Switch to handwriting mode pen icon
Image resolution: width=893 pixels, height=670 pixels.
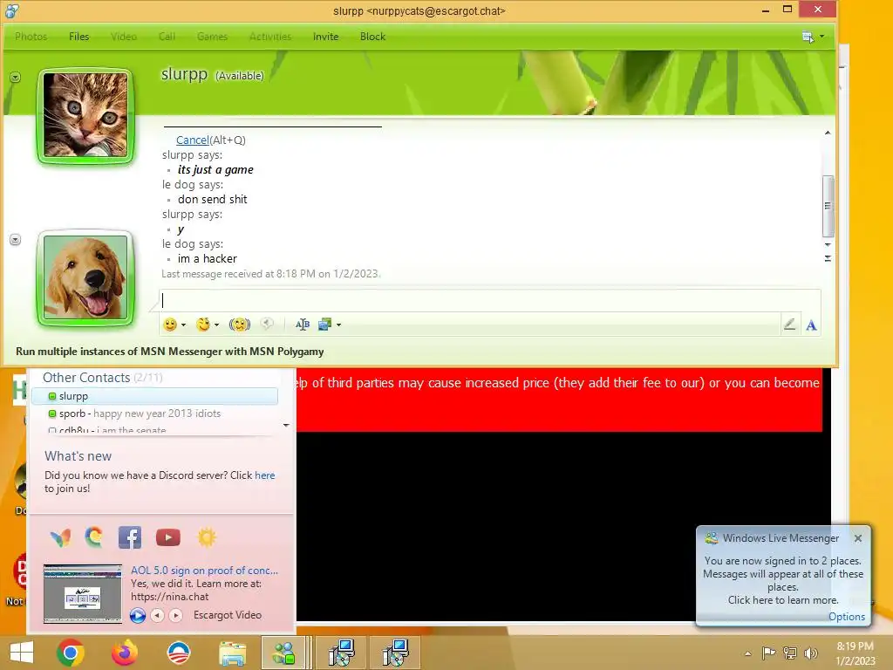(789, 325)
